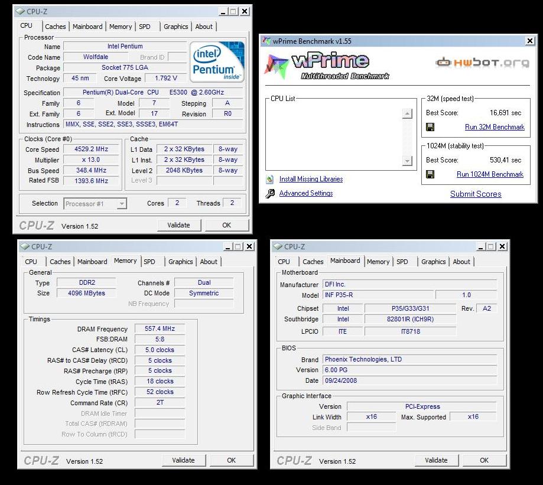Click the wPrime logo graphic
The image size is (543, 485).
point(327,66)
